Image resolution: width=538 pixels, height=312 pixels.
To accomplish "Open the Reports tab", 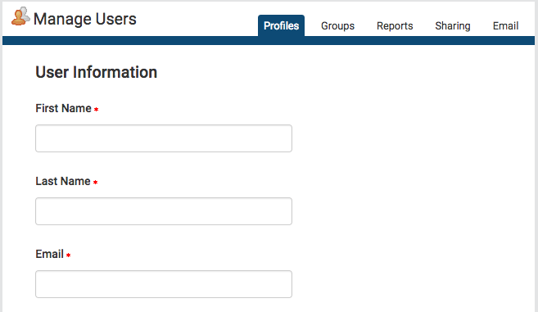I will tap(395, 26).
